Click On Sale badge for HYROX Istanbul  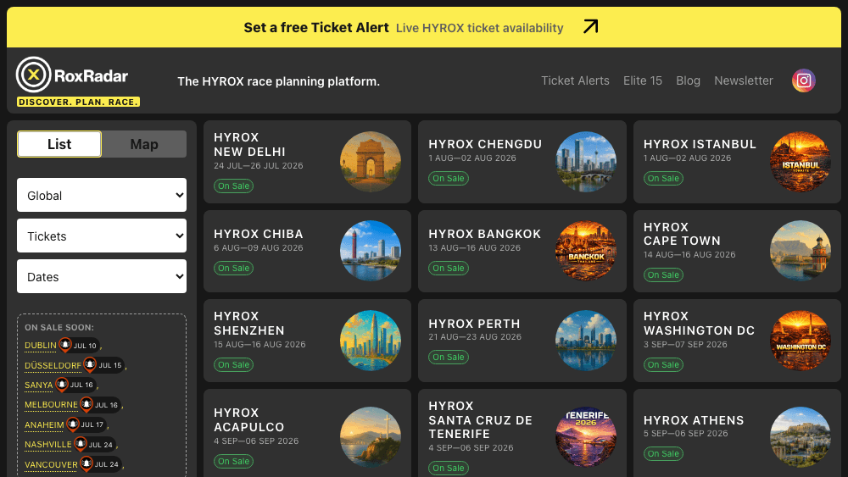(664, 178)
